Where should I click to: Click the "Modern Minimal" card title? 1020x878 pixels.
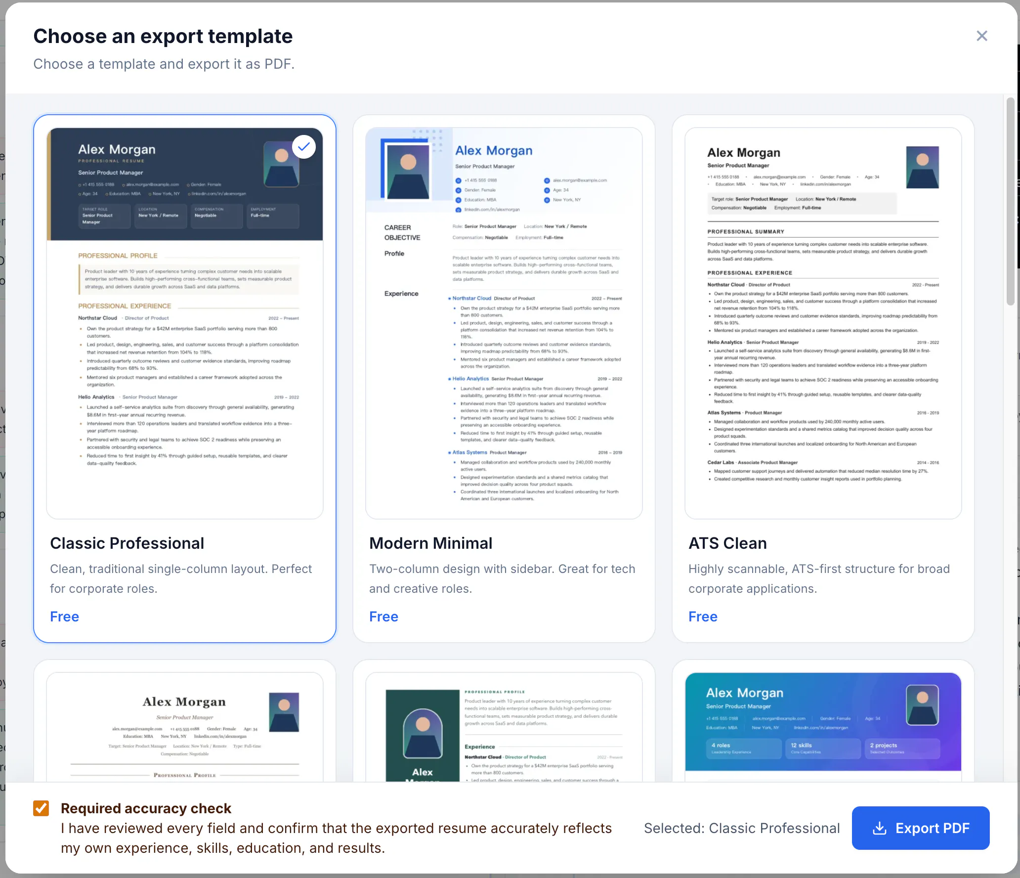pyautogui.click(x=430, y=543)
